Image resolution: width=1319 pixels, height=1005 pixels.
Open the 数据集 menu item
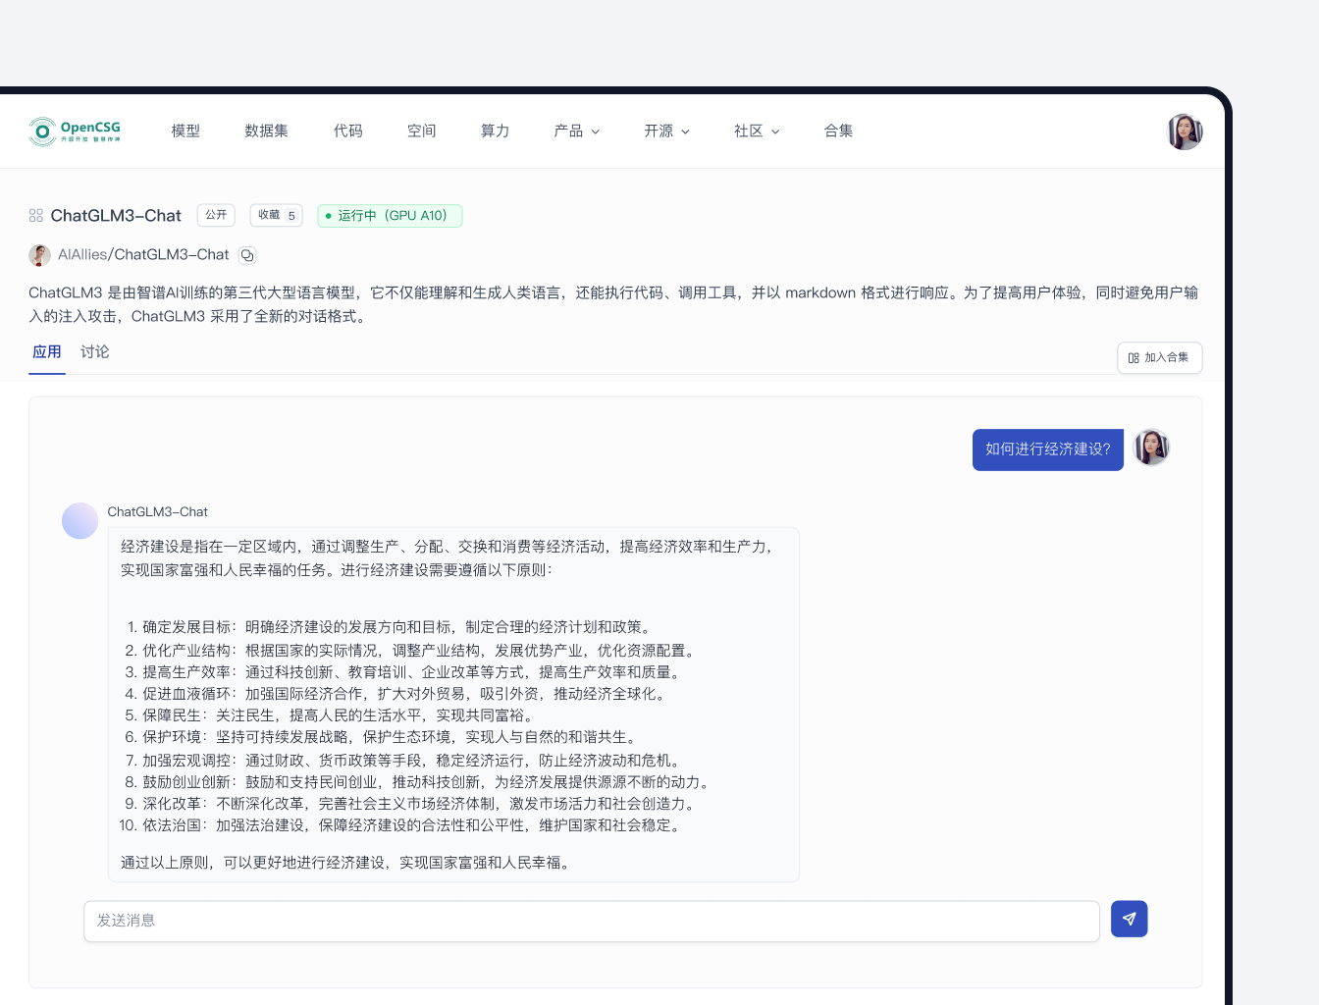[266, 131]
